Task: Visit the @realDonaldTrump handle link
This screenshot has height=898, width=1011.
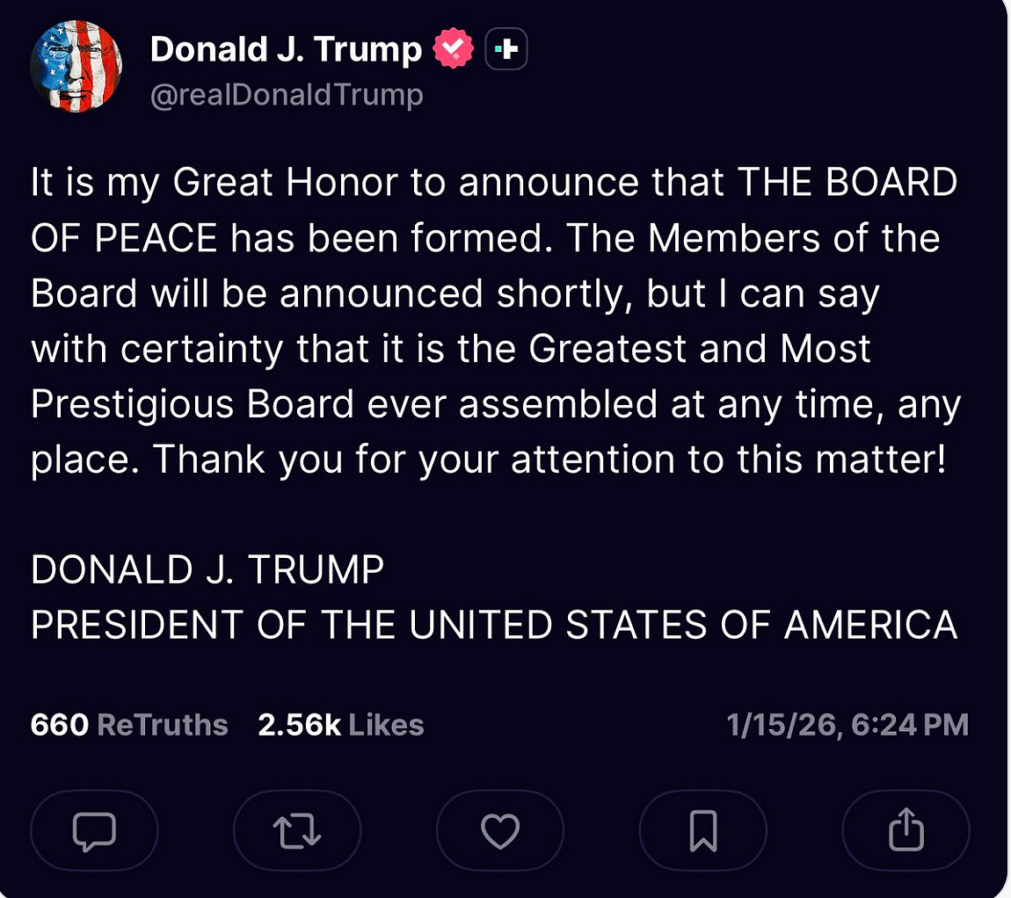Action: pyautogui.click(x=287, y=95)
